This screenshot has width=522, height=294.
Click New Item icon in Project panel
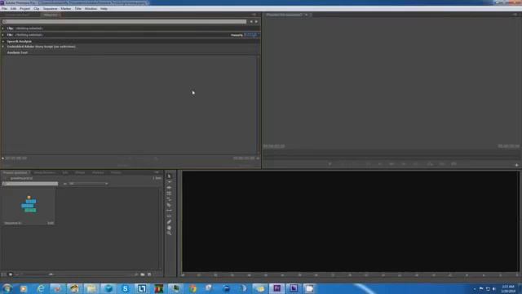coord(149,274)
